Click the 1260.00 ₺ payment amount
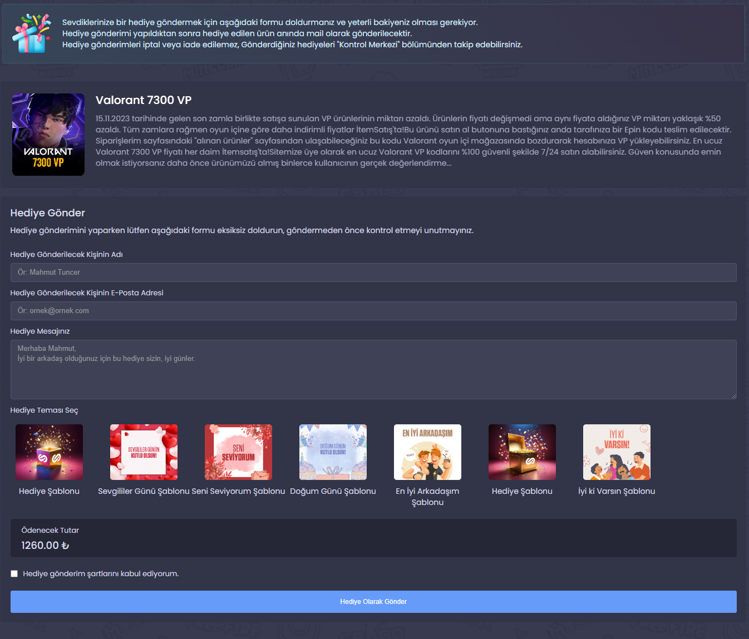The width and height of the screenshot is (749, 639). point(45,546)
